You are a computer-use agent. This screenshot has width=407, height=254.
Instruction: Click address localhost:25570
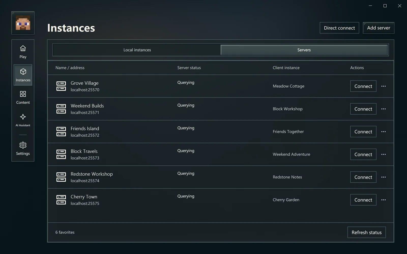[x=85, y=90]
